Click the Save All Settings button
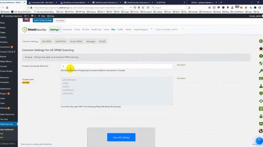This screenshot has width=263, height=147. [x=121, y=137]
